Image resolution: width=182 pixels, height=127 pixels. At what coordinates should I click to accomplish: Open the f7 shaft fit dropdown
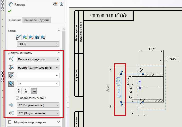click(x=38, y=84)
